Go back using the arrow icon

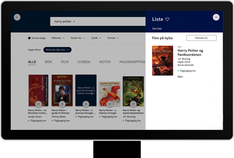(x=17, y=17)
